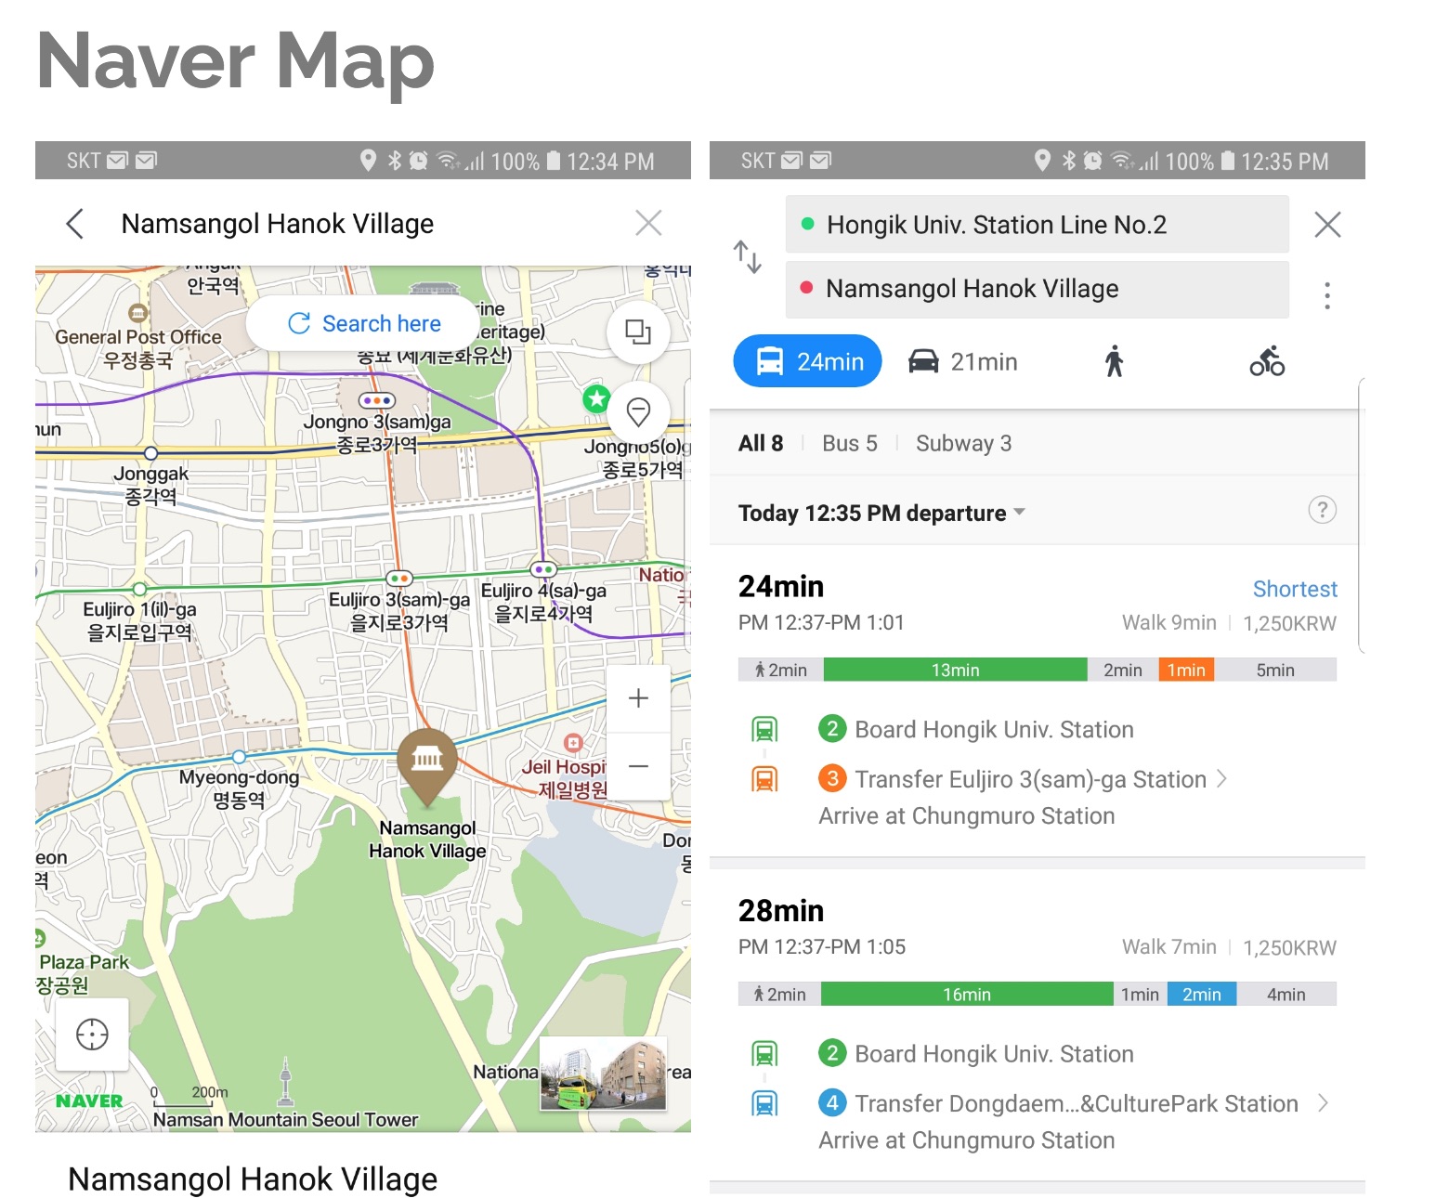Image resolution: width=1436 pixels, height=1198 pixels.
Task: Select public transit 24min tab
Action: (807, 361)
